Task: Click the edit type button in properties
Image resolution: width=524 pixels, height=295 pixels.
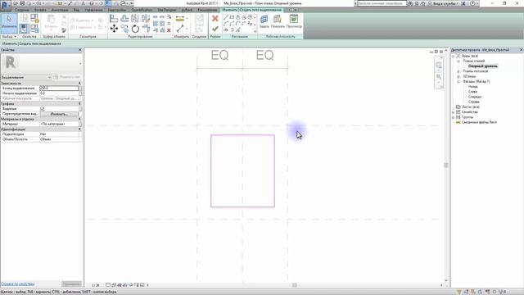Action: pos(67,77)
